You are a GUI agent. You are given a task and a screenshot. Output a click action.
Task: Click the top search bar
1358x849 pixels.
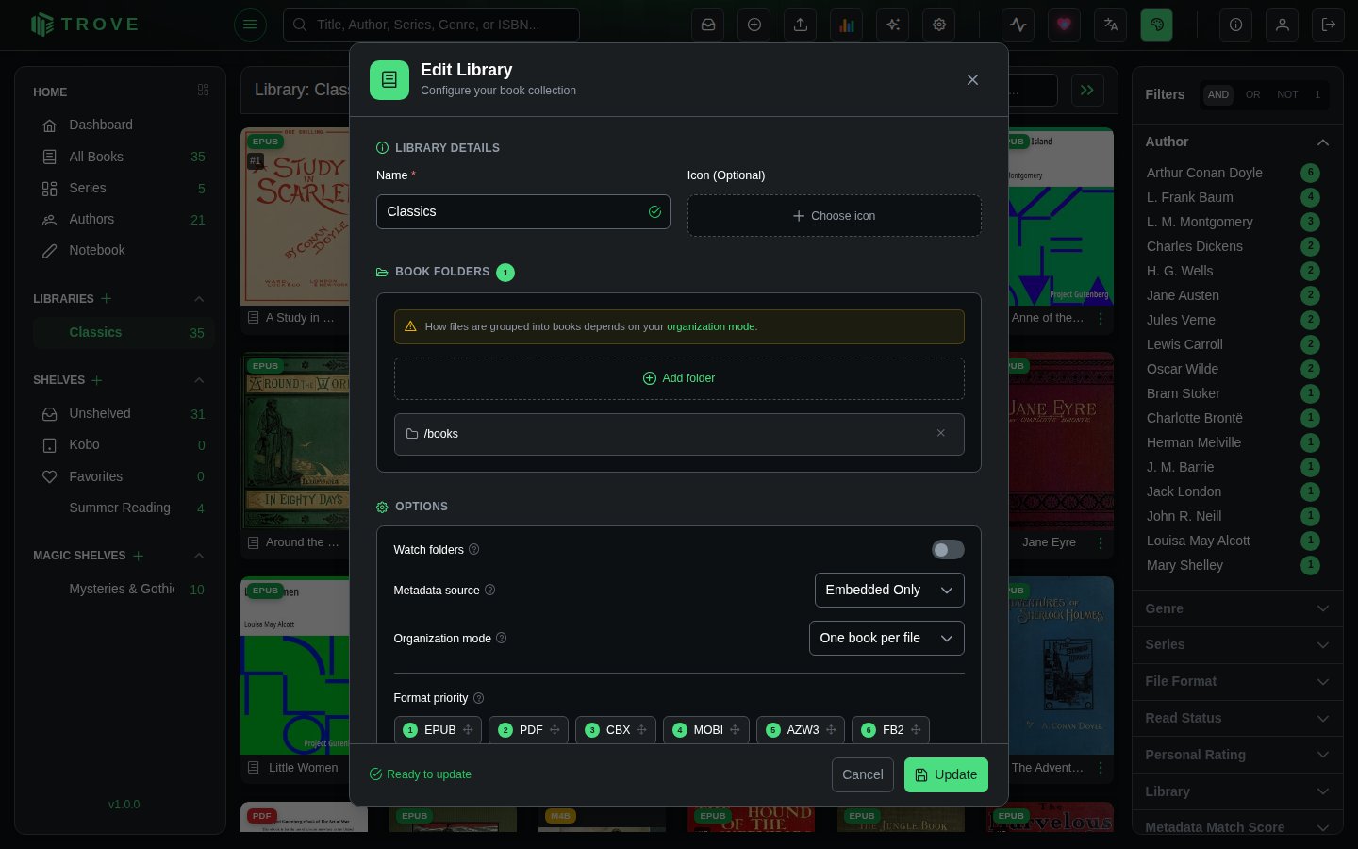click(431, 25)
